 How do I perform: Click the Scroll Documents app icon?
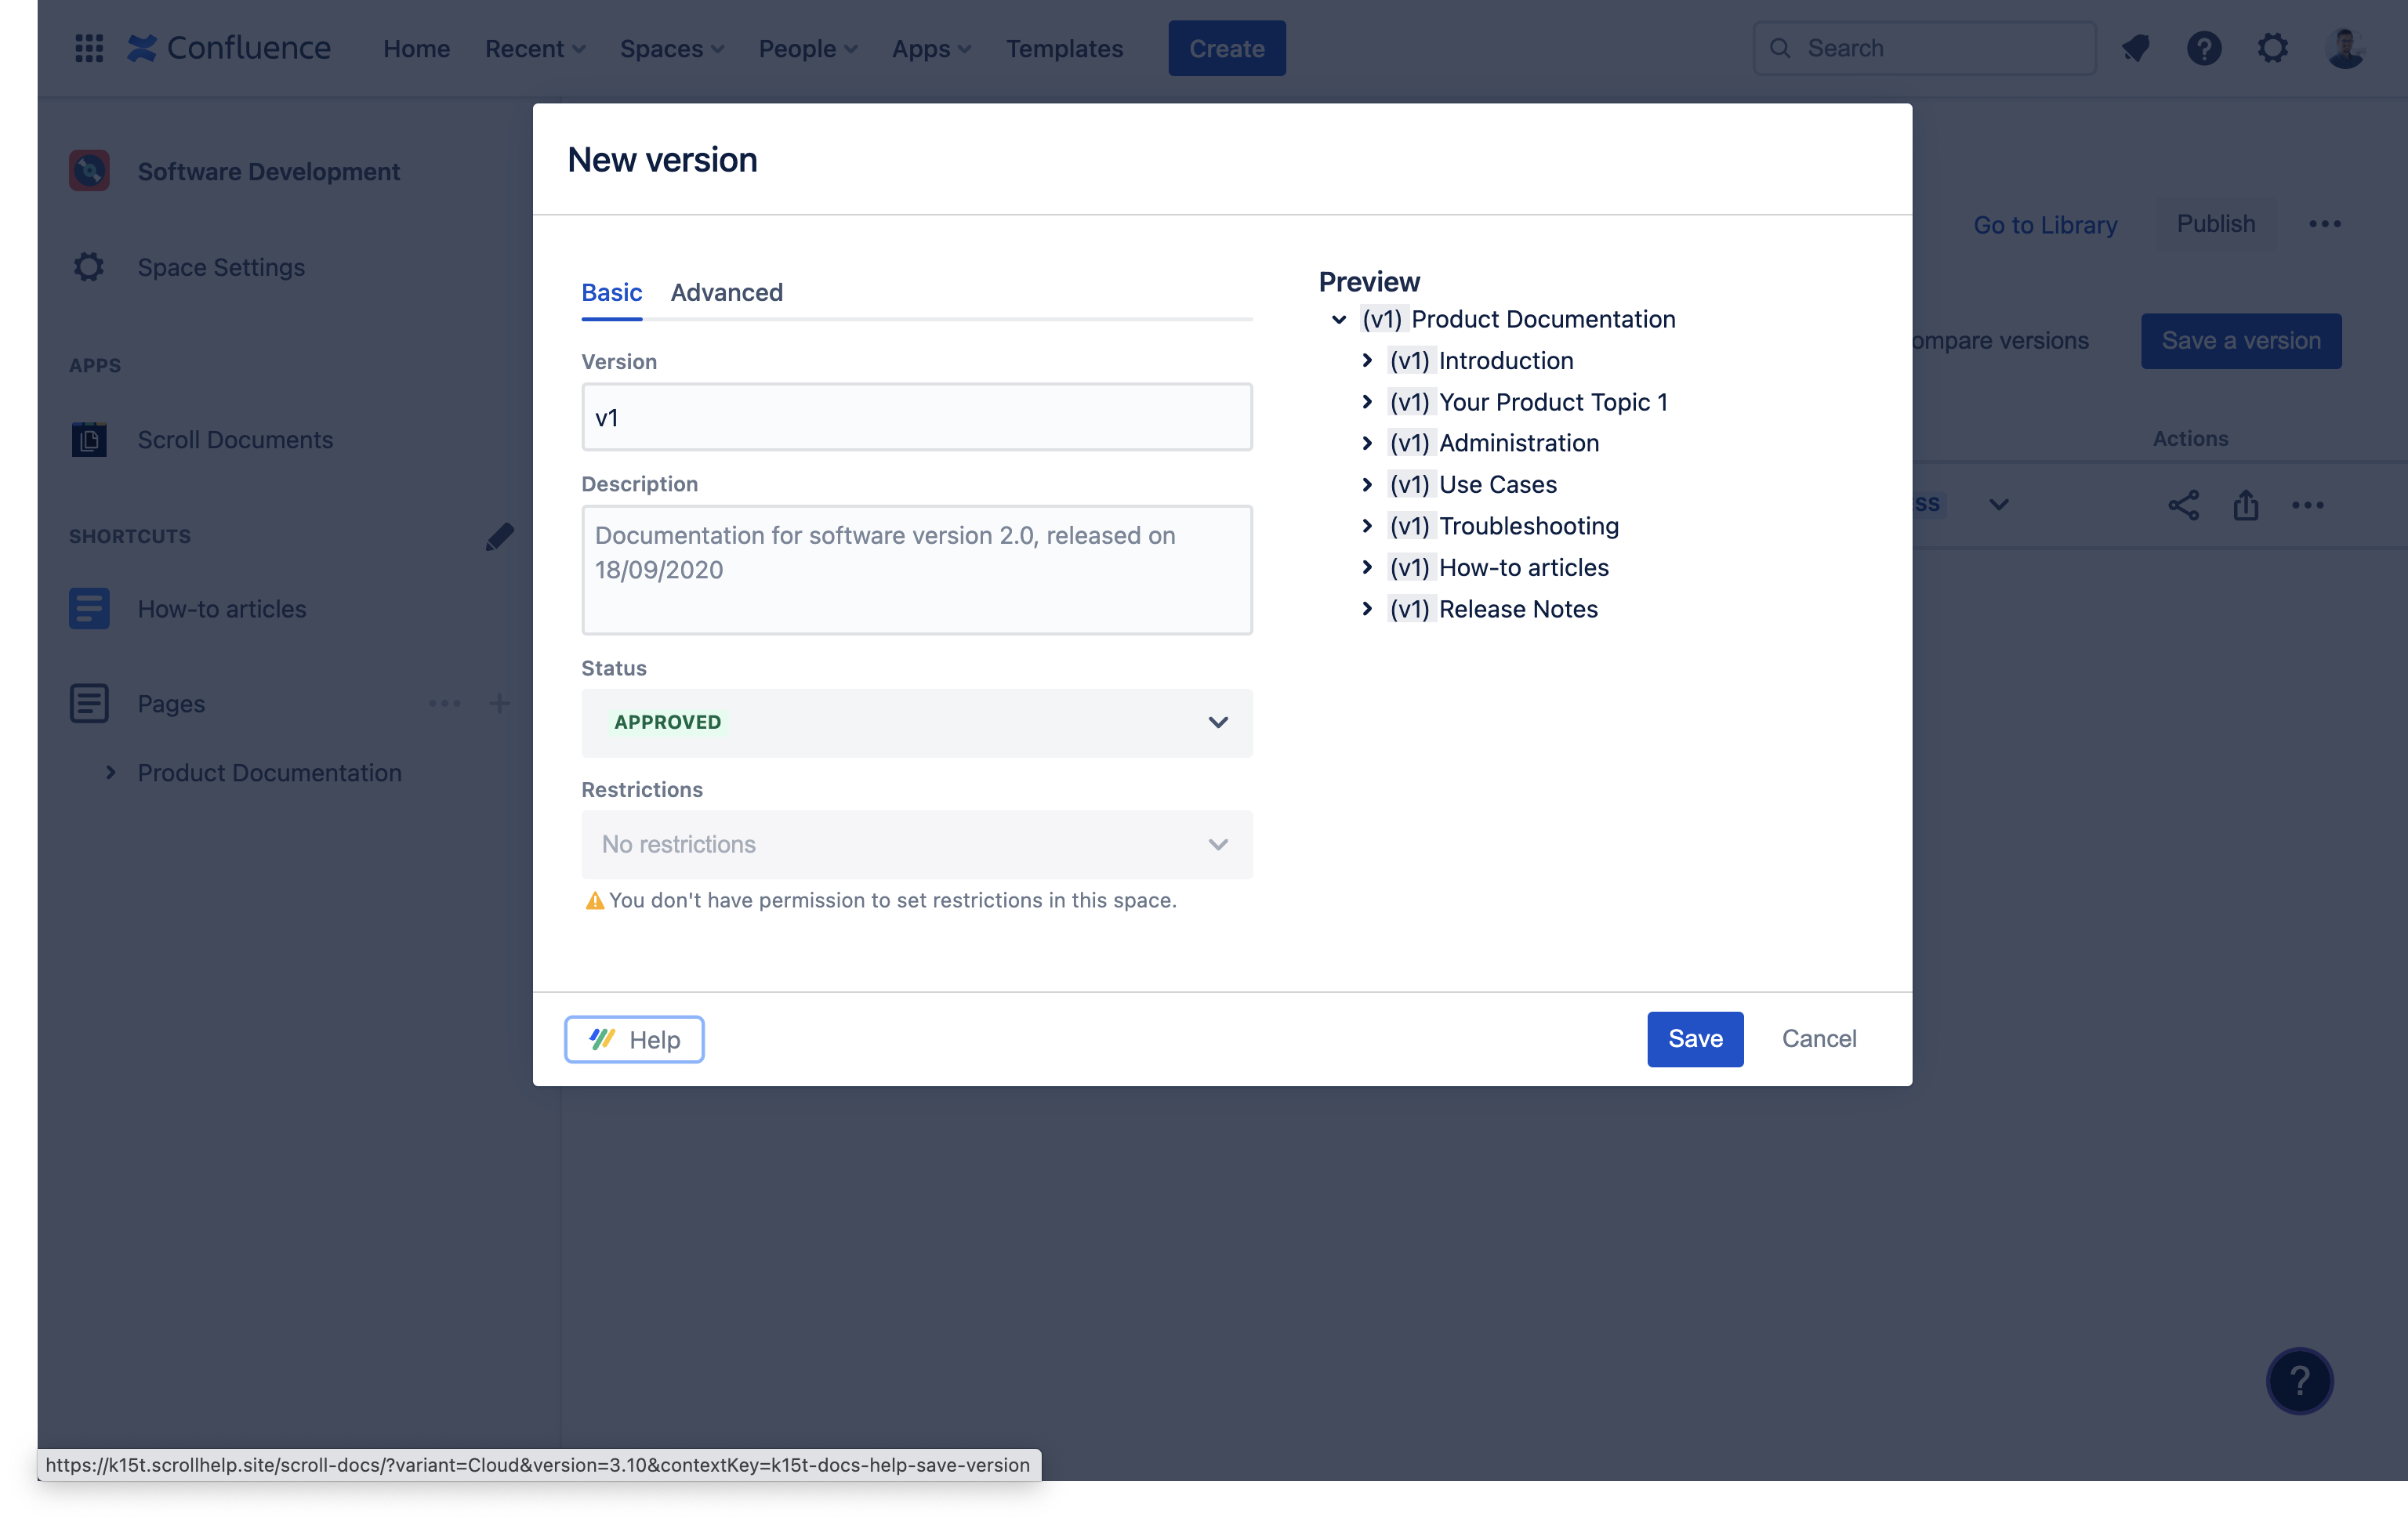point(89,440)
